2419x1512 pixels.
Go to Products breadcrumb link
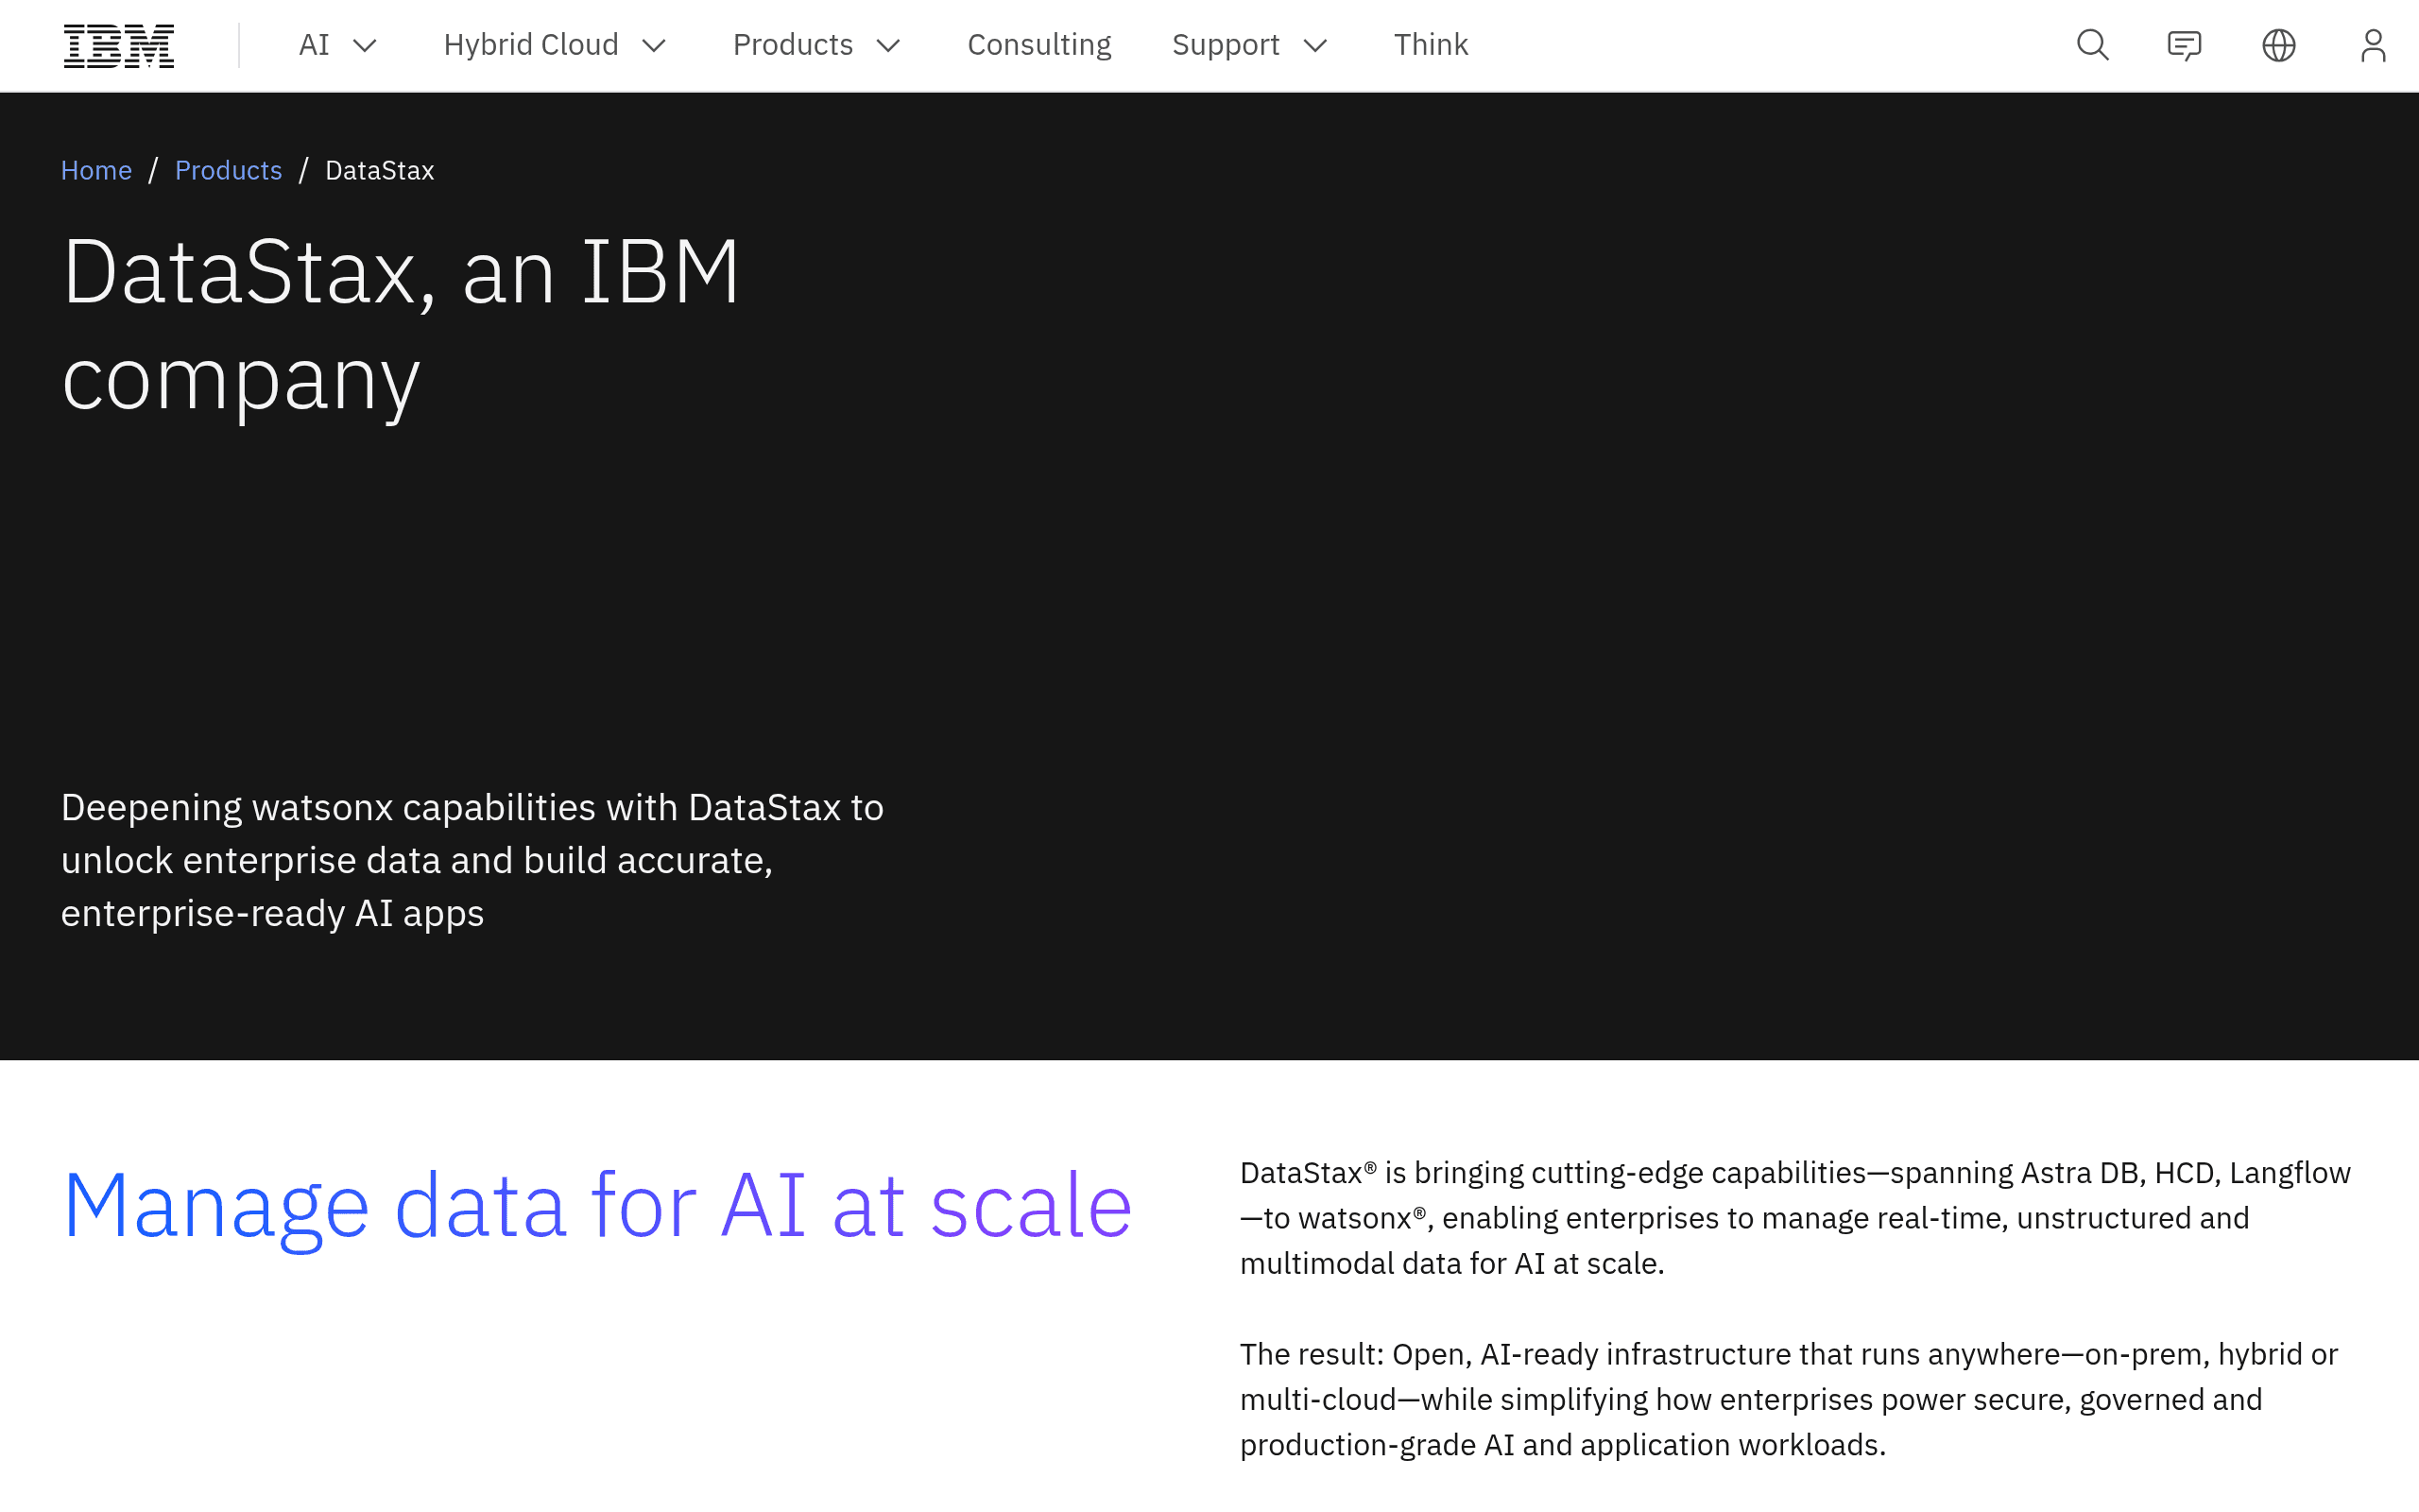(x=228, y=170)
